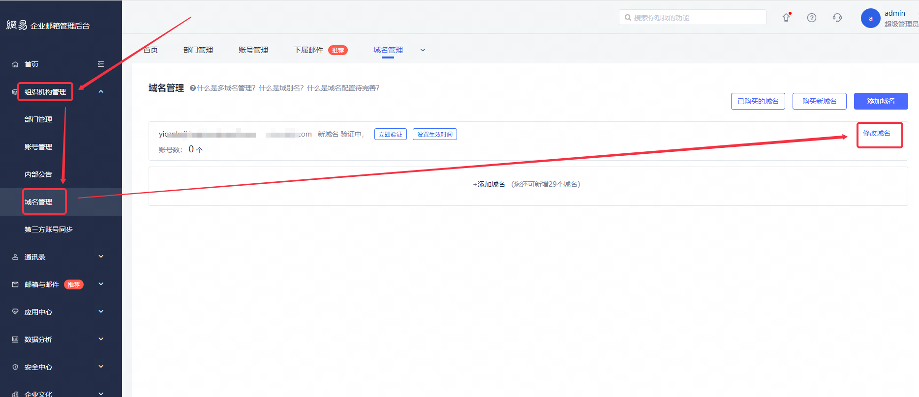Open 第三方账号同步 in sidebar

pos(49,229)
